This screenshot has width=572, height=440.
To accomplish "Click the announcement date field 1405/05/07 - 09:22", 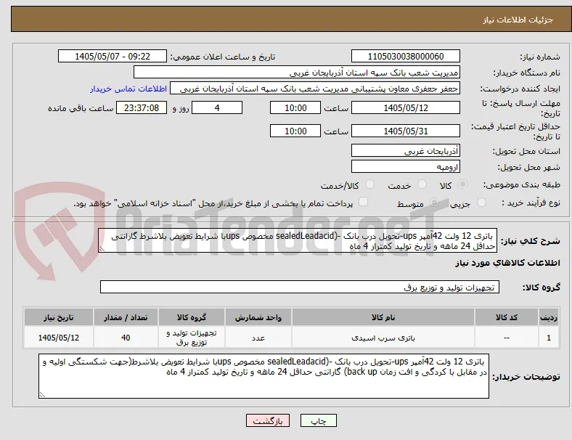I will coord(113,56).
